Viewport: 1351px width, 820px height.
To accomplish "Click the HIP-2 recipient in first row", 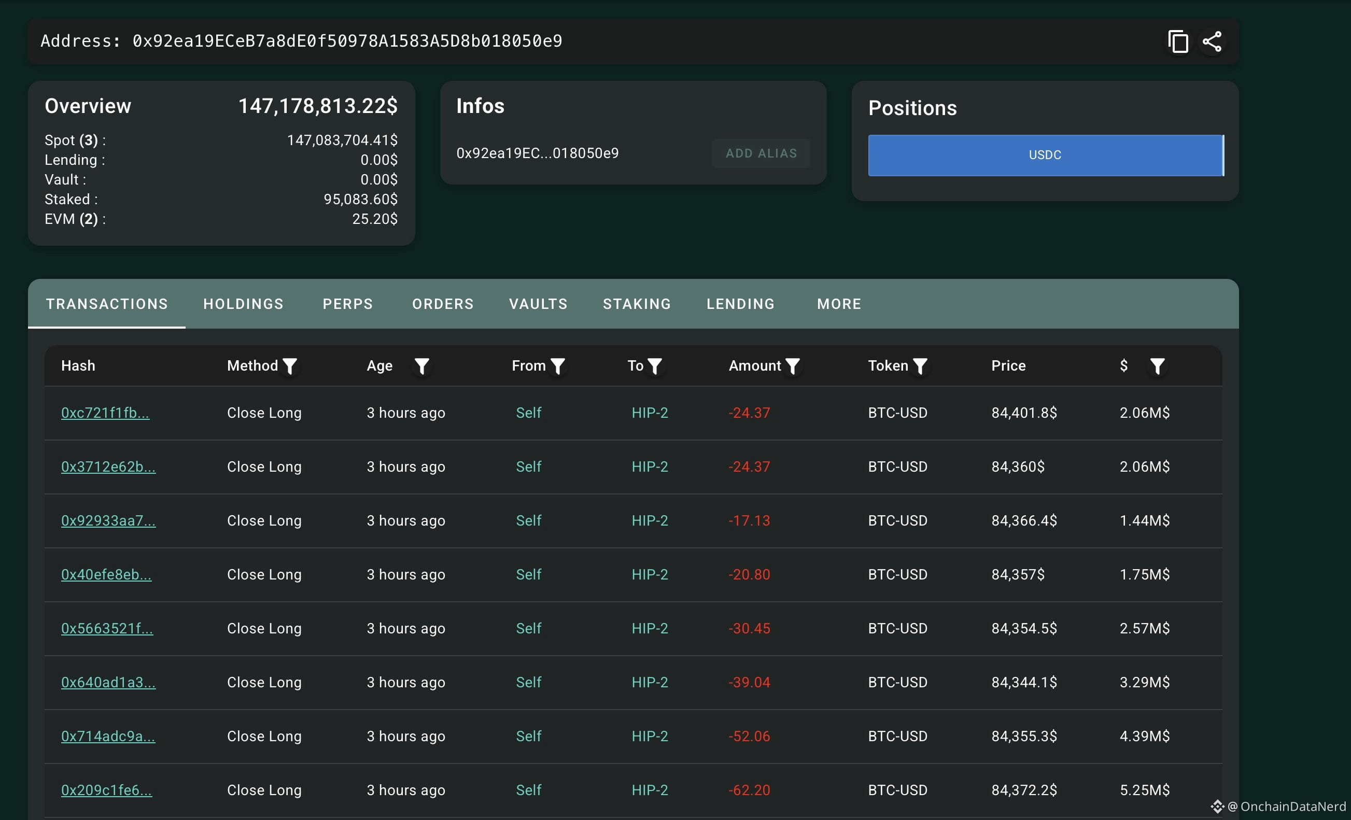I will click(x=650, y=413).
